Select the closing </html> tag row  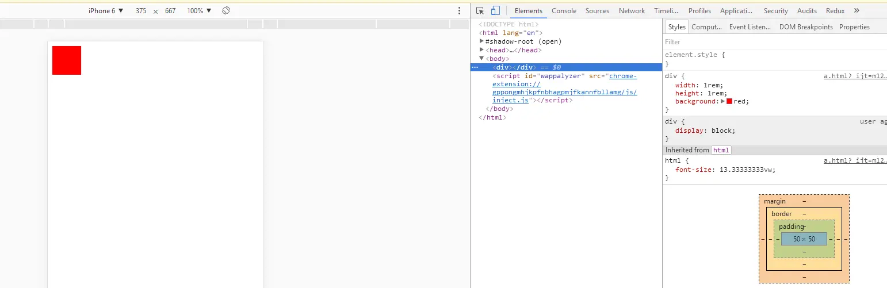pyautogui.click(x=492, y=117)
